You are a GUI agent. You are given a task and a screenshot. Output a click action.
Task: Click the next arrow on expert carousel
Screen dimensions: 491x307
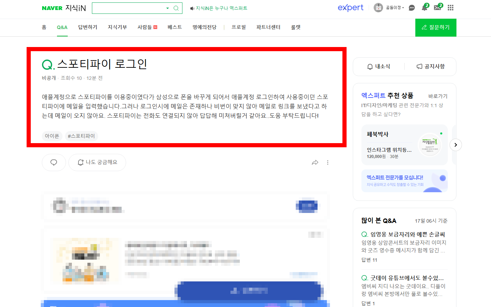[456, 145]
